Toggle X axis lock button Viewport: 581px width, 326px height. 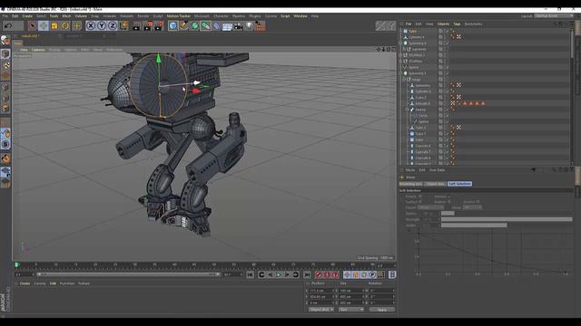91,25
